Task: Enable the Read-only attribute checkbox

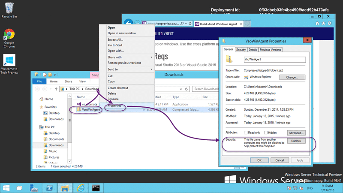Action: click(x=246, y=133)
